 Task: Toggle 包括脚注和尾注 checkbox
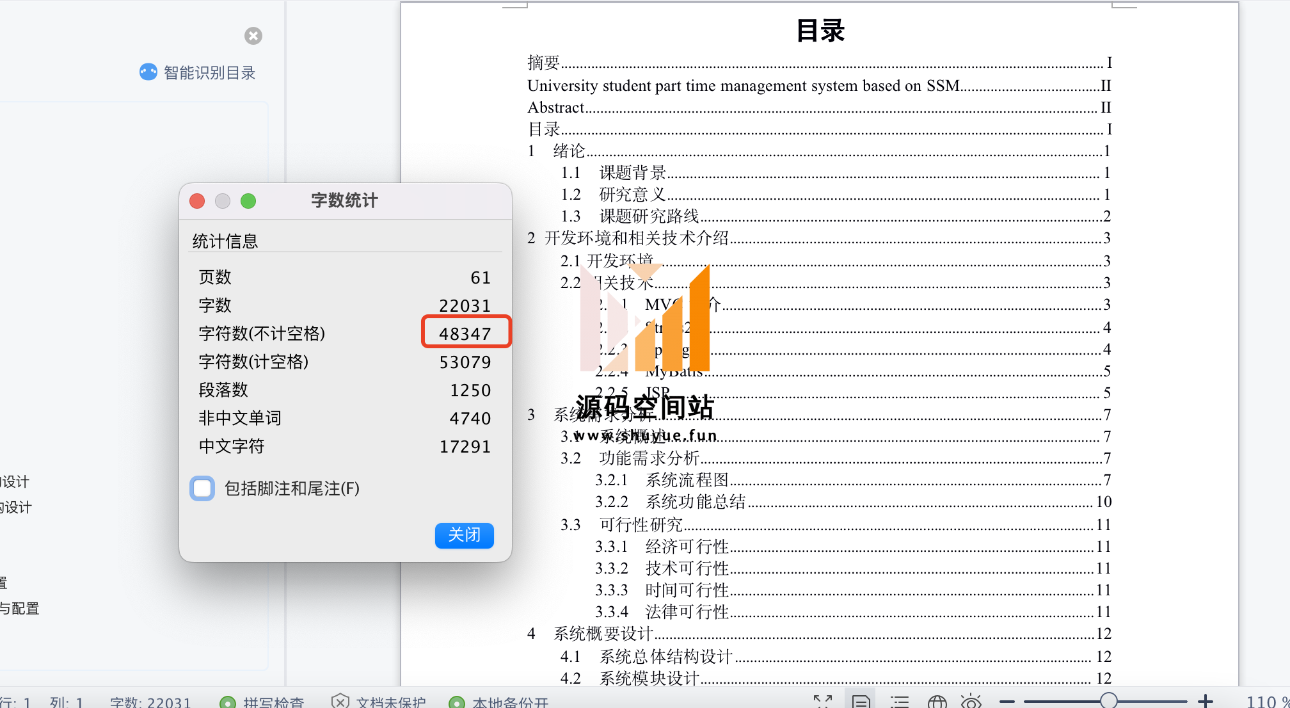click(x=202, y=488)
